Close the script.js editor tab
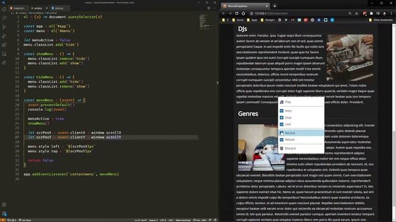Screen dimensions: 396x222 coord(46,8)
